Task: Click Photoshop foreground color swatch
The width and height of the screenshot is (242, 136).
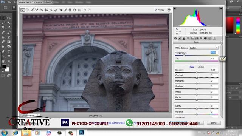Action: coord(4,66)
